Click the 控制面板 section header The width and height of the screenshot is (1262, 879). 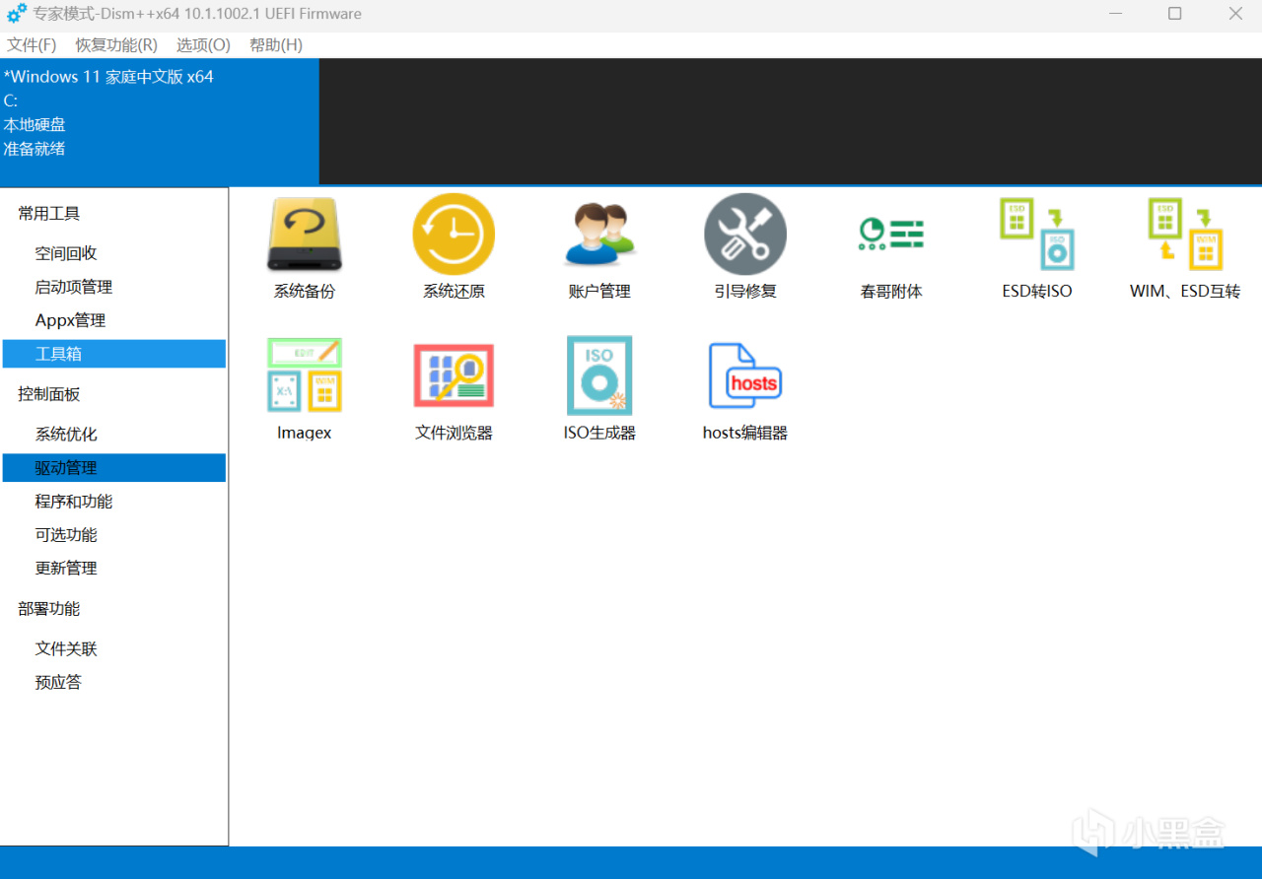click(49, 394)
